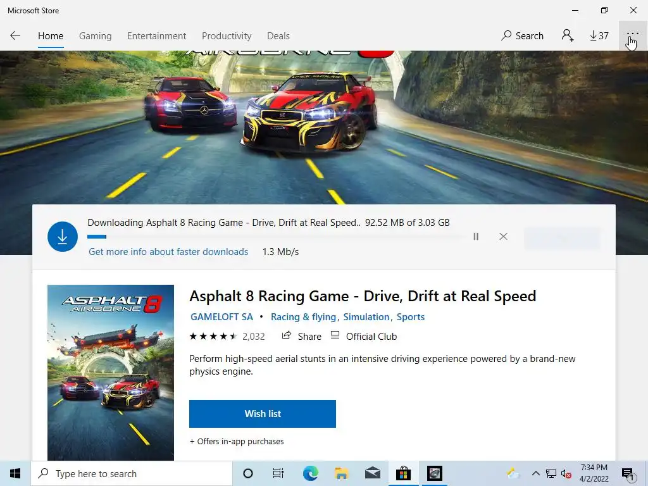648x486 pixels.
Task: Pause the Asphalt 8 download
Action: (476, 237)
